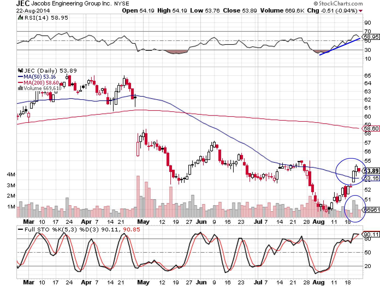
Task: Click the Close 53.89 value in the header
Action: click(x=240, y=11)
